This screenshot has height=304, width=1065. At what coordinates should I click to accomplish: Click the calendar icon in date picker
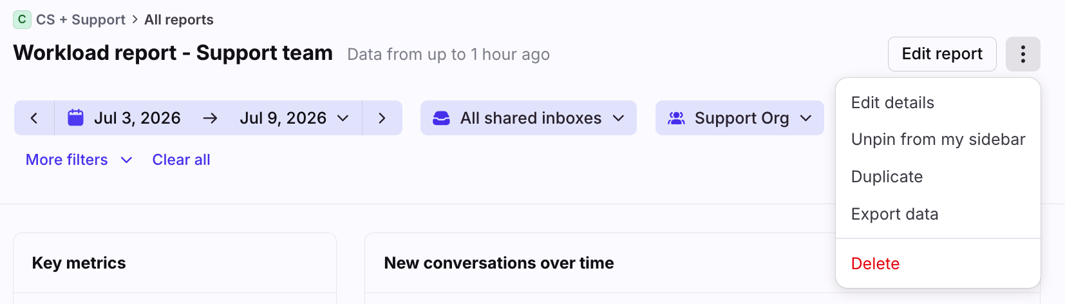pos(76,118)
